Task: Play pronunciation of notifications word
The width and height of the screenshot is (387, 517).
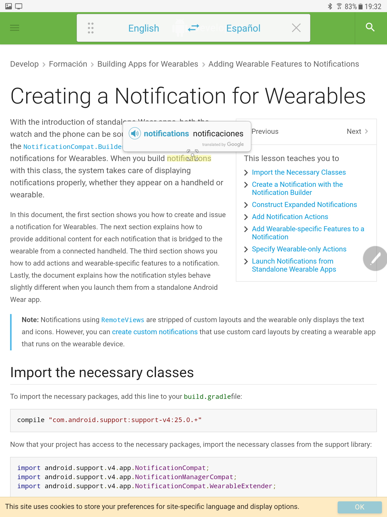Action: coord(135,133)
